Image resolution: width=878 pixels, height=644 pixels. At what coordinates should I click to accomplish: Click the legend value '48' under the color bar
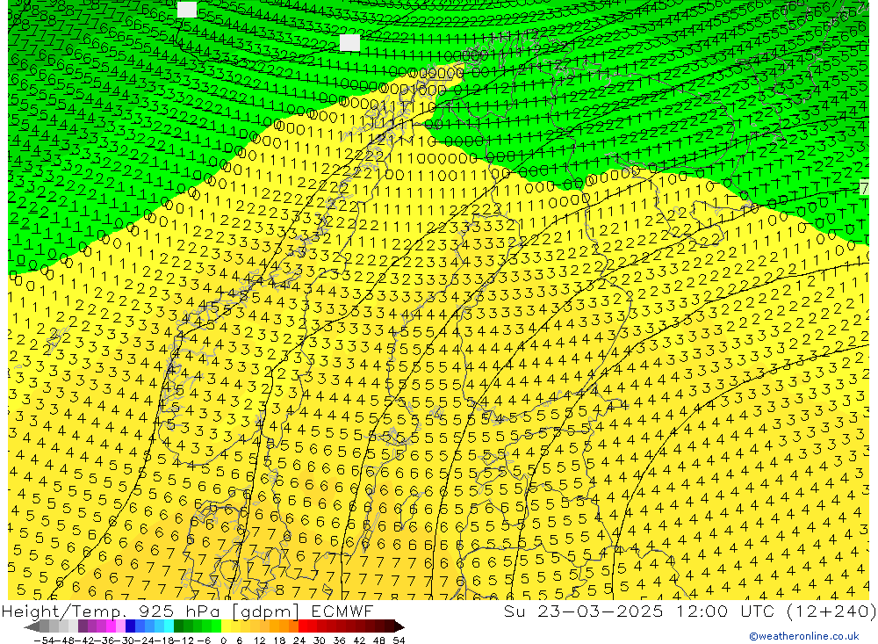(x=379, y=640)
